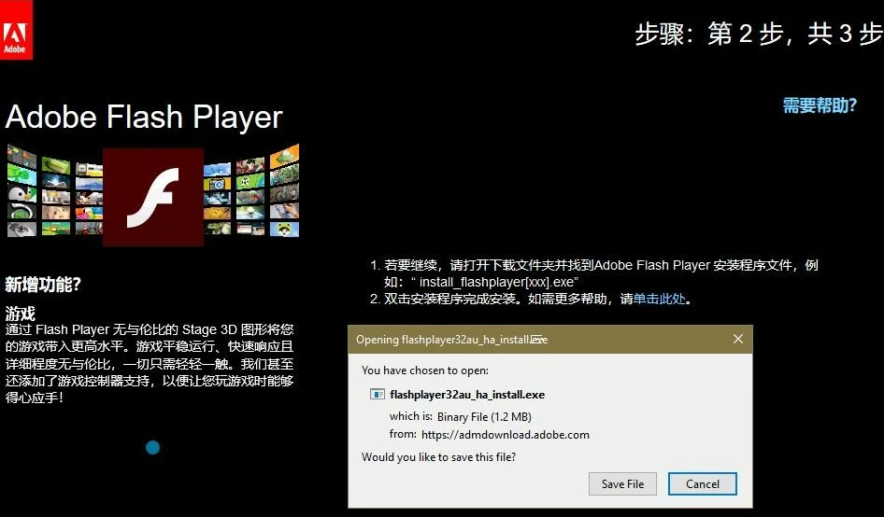Click the 'Would you like to save this file?' text
Viewport: 884px width, 517px height.
[x=438, y=457]
